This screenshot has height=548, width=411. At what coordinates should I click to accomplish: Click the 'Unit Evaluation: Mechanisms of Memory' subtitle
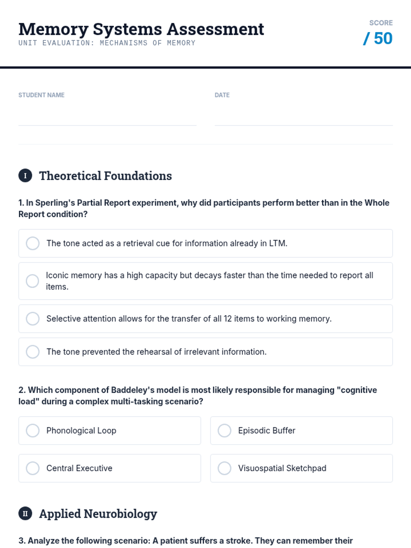107,43
